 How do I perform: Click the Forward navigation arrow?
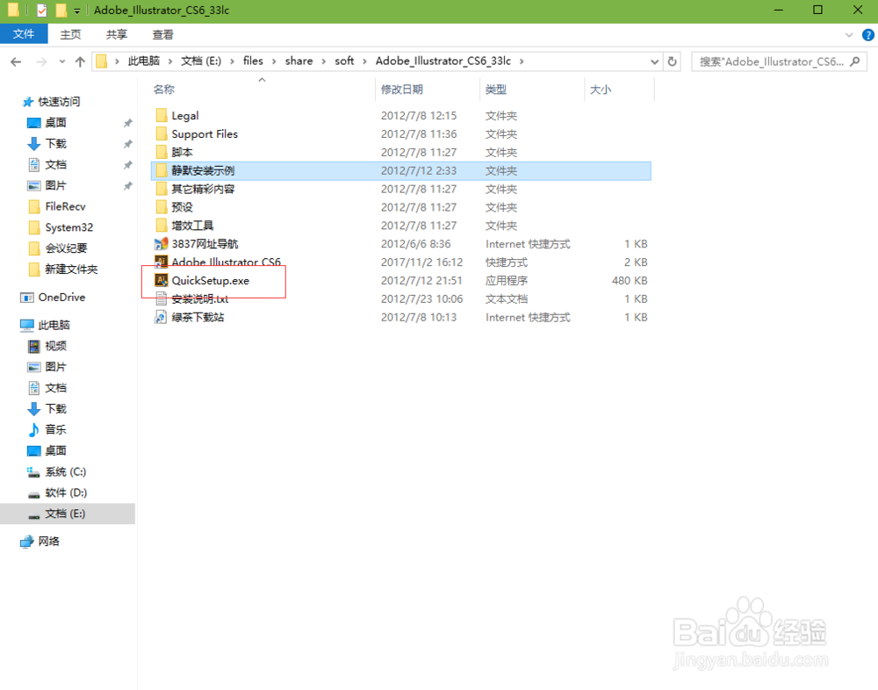41,61
